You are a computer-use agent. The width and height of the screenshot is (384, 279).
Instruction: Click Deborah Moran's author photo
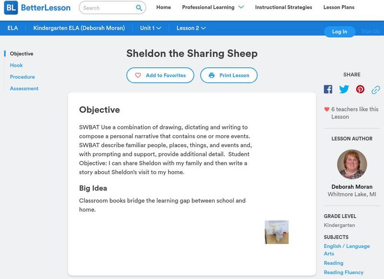(352, 164)
